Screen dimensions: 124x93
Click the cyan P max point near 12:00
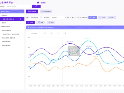coord(87,41)
